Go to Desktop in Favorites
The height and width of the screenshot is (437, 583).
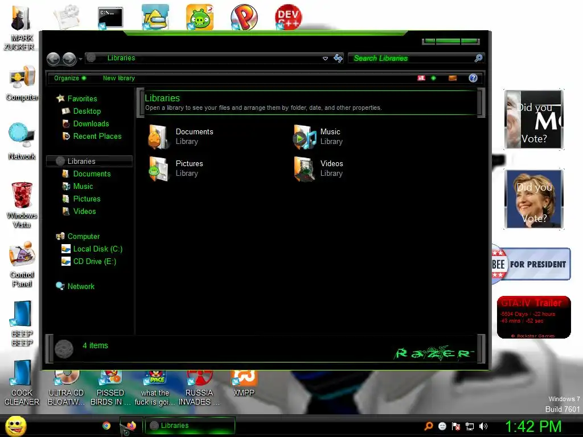(x=81, y=111)
